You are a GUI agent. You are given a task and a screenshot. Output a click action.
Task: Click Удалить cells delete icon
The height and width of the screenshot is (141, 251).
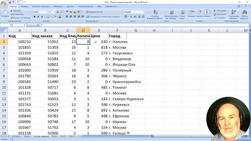pos(200,14)
